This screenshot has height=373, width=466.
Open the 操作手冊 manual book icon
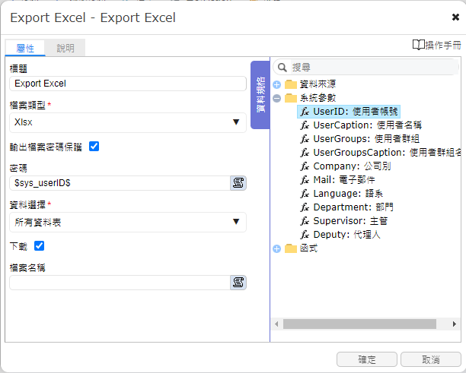(419, 45)
